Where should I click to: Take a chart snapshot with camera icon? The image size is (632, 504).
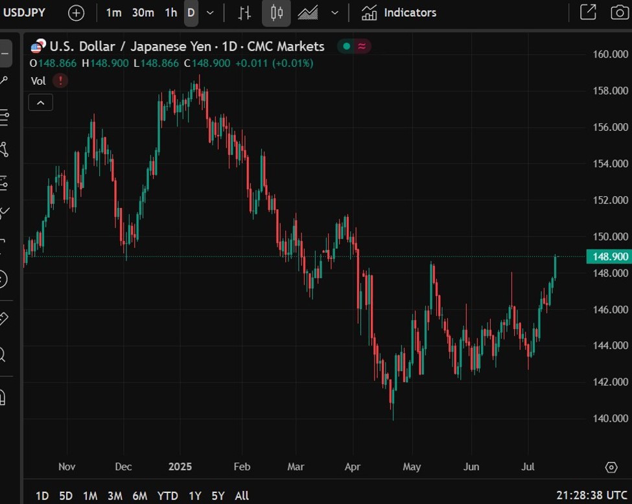[x=620, y=12]
